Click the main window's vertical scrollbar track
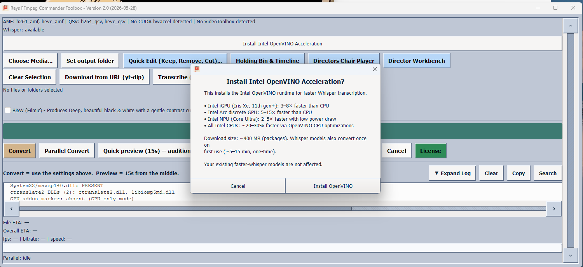This screenshot has height=267, width=583. tap(570, 140)
